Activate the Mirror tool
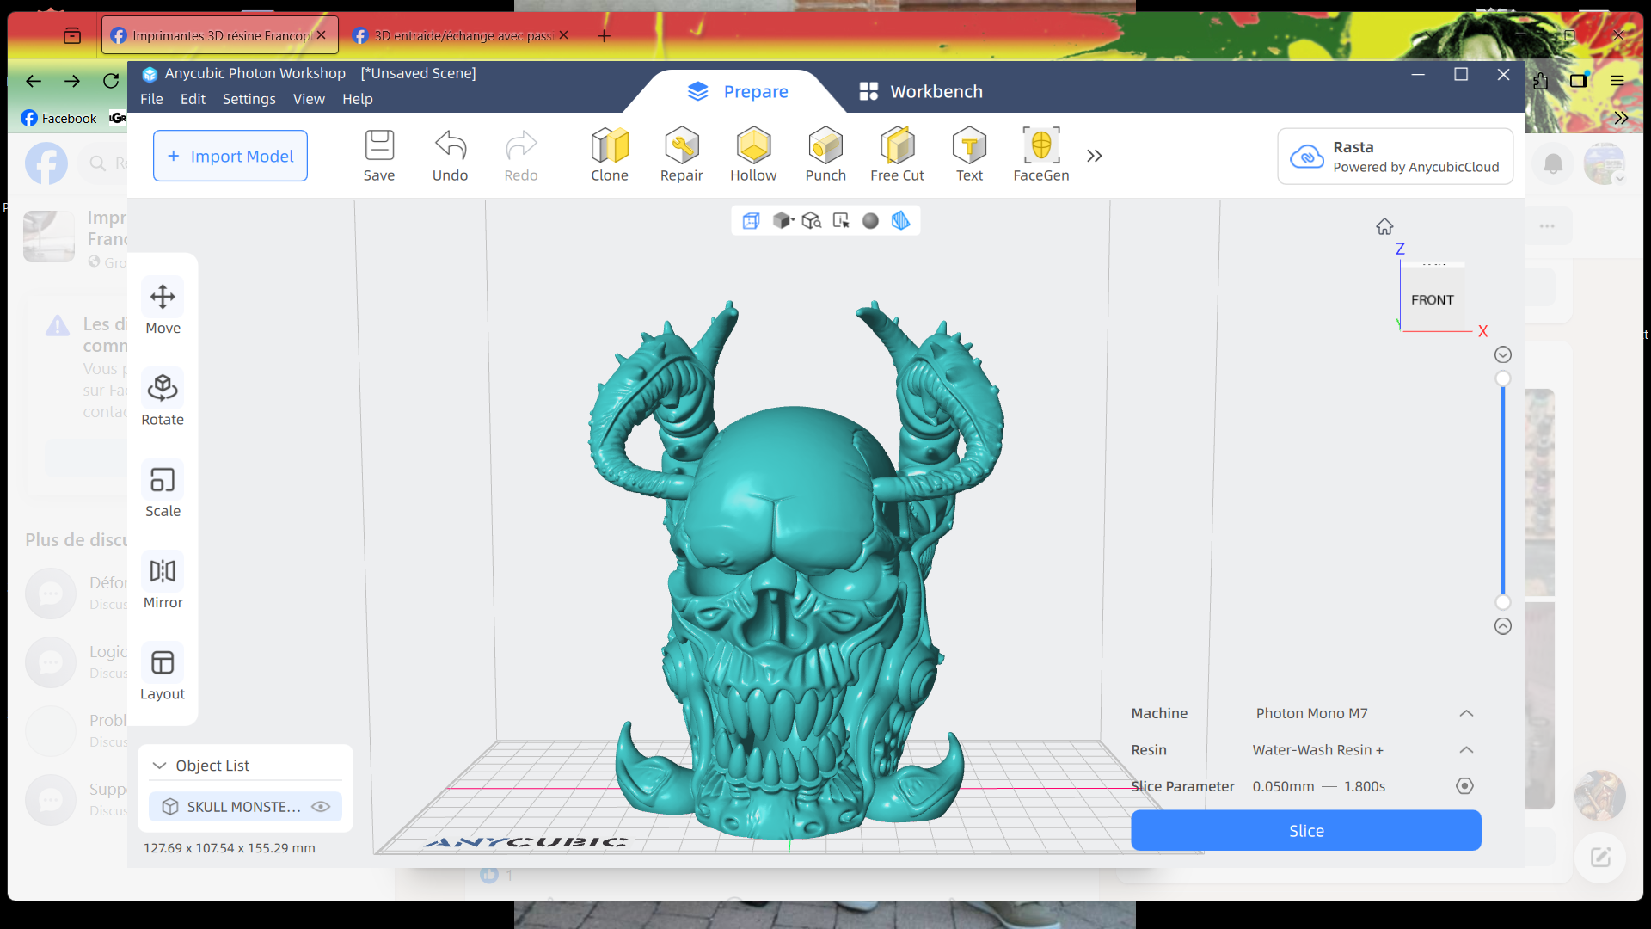The image size is (1651, 929). [163, 581]
